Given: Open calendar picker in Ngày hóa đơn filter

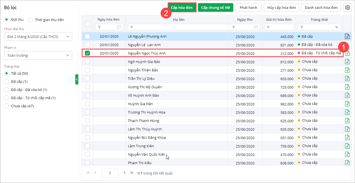Looking at the screenshot, I should (x=119, y=27).
